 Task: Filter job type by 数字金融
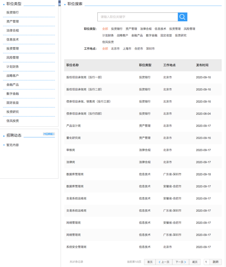[x=151, y=35]
